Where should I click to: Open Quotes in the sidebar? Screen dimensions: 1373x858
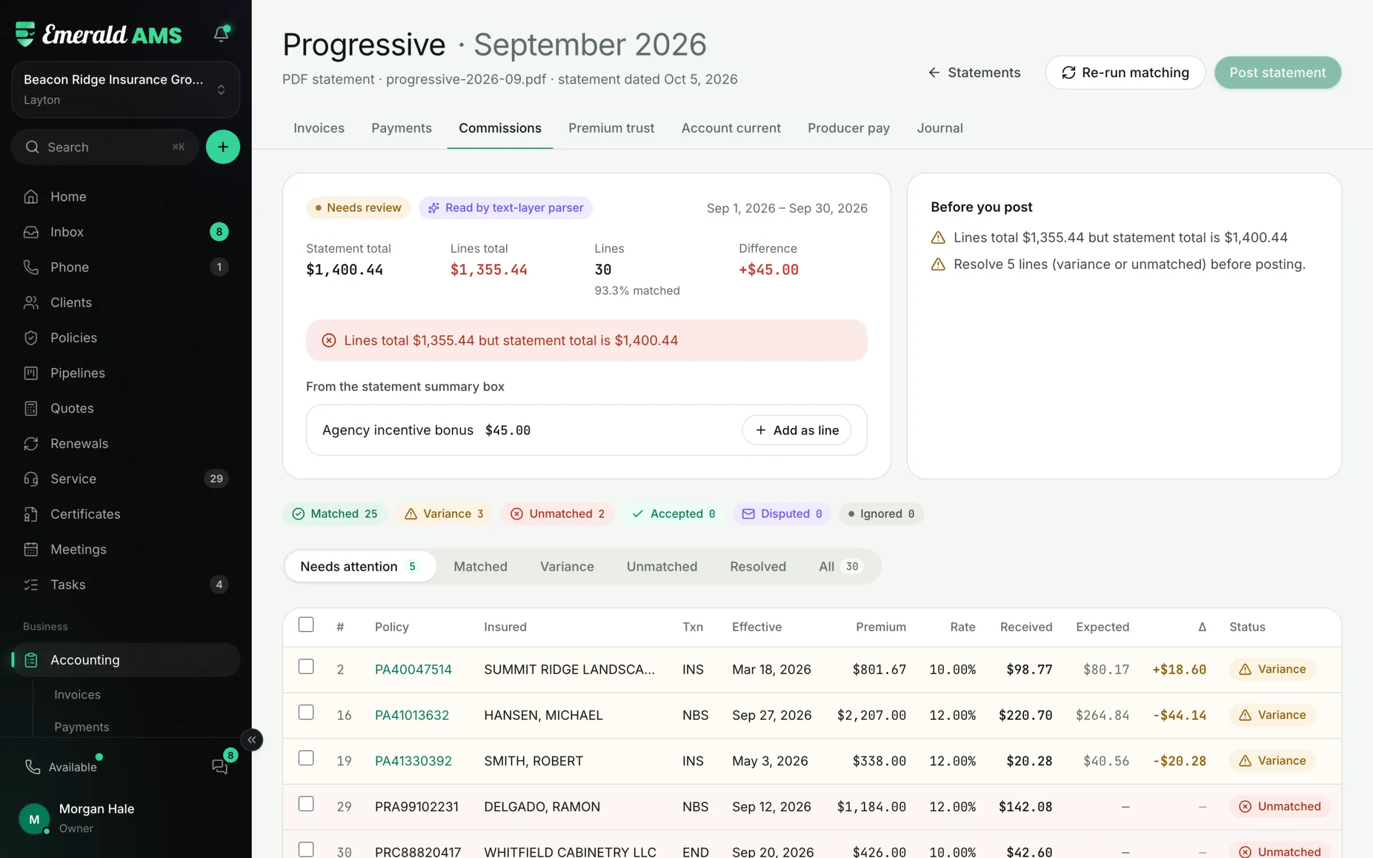(125, 408)
